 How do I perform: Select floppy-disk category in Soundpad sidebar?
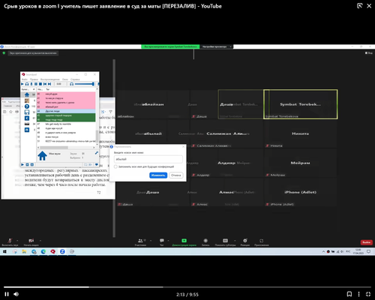(x=27, y=112)
